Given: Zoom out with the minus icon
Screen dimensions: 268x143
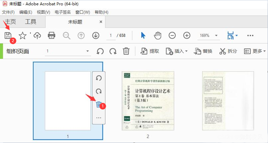Looking at the screenshot, I should [172, 36].
